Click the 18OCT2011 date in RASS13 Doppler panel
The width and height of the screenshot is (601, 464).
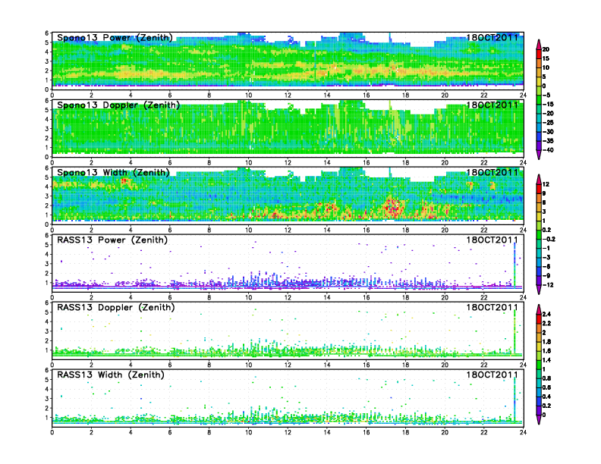pos(492,307)
